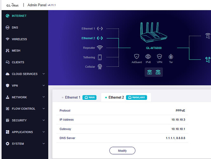Screen dimensions: 211x159
Task: Expand the FLOW CONTROL chevron
Action: (x=44, y=108)
